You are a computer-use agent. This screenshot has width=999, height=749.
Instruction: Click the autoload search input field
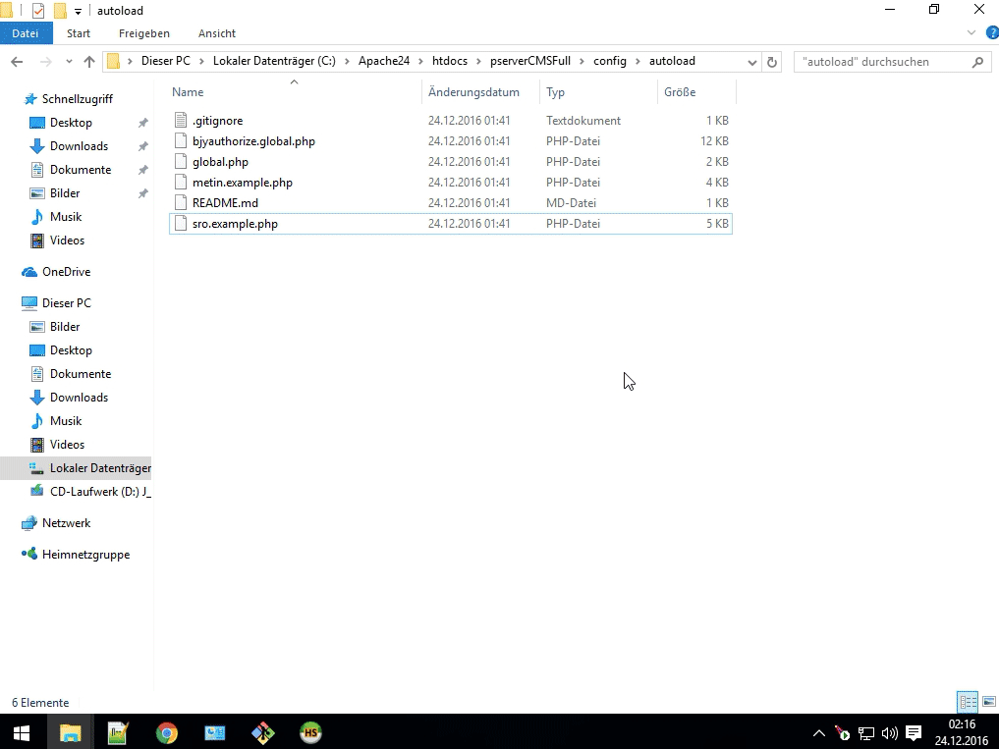pos(881,62)
